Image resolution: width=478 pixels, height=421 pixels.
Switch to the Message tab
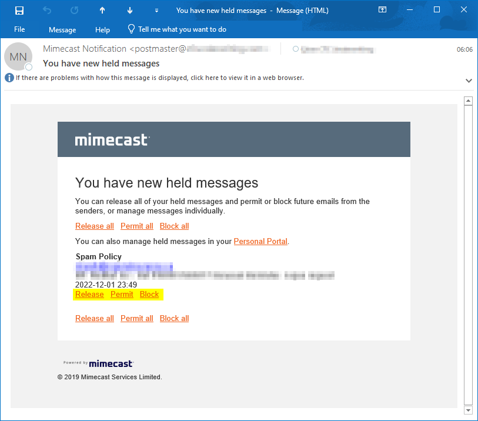tap(62, 29)
